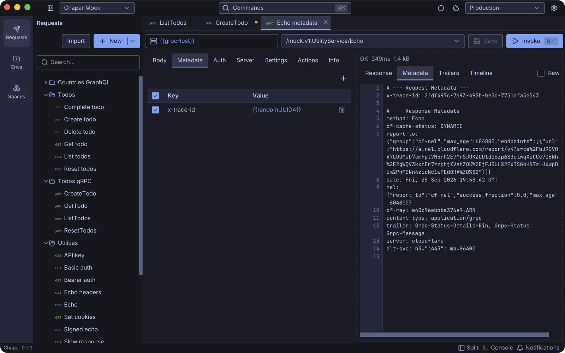Collapse the Utilities folder
The width and height of the screenshot is (565, 353).
click(46, 243)
